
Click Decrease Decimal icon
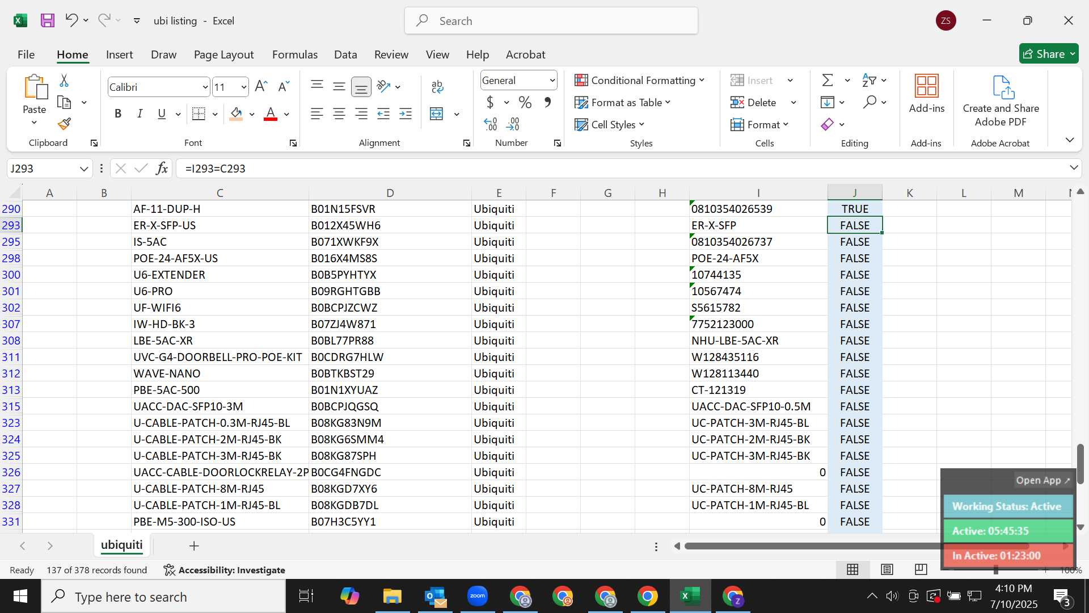click(513, 124)
